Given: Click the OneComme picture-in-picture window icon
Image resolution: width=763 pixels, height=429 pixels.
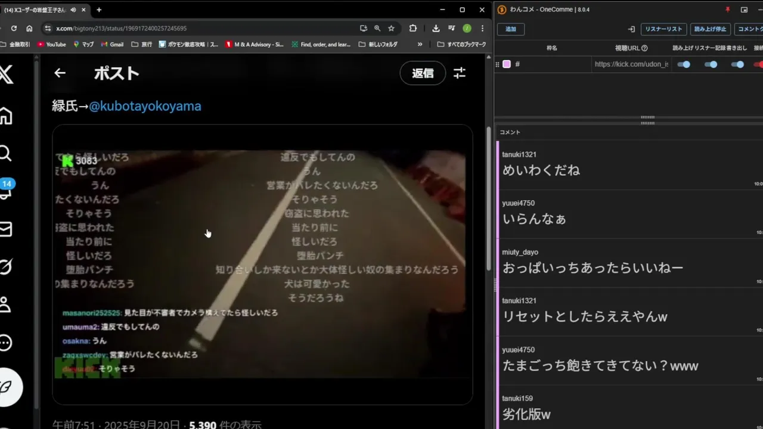Looking at the screenshot, I should click(744, 10).
